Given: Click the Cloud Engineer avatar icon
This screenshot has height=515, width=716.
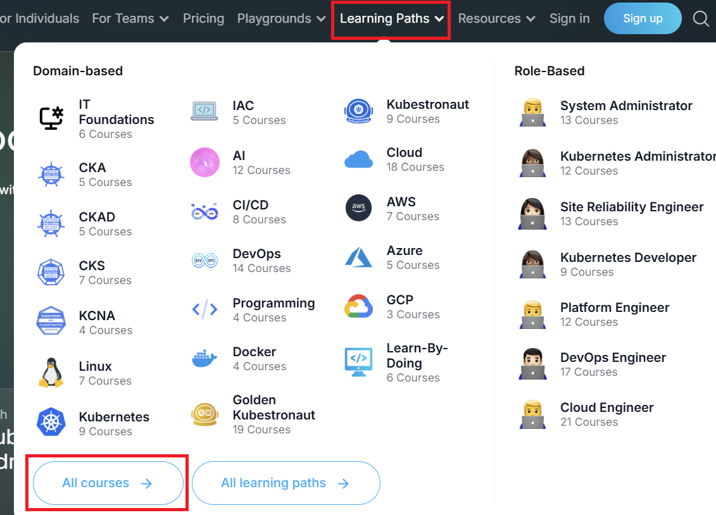Looking at the screenshot, I should [x=532, y=414].
